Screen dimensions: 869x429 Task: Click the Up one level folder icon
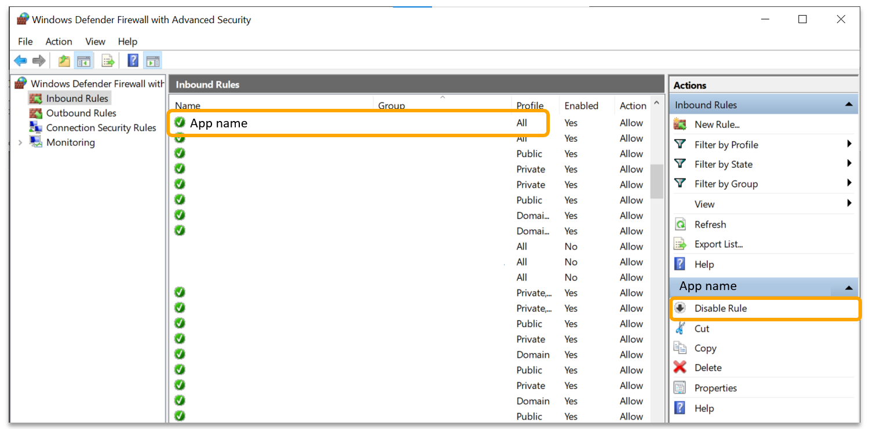(x=64, y=61)
